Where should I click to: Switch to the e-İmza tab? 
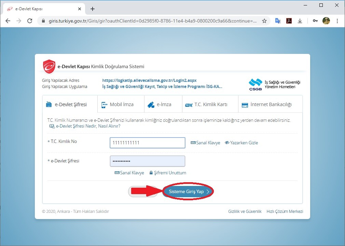click(x=163, y=104)
